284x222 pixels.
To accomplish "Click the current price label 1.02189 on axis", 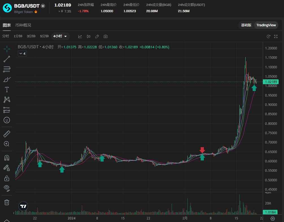I will pos(271,82).
